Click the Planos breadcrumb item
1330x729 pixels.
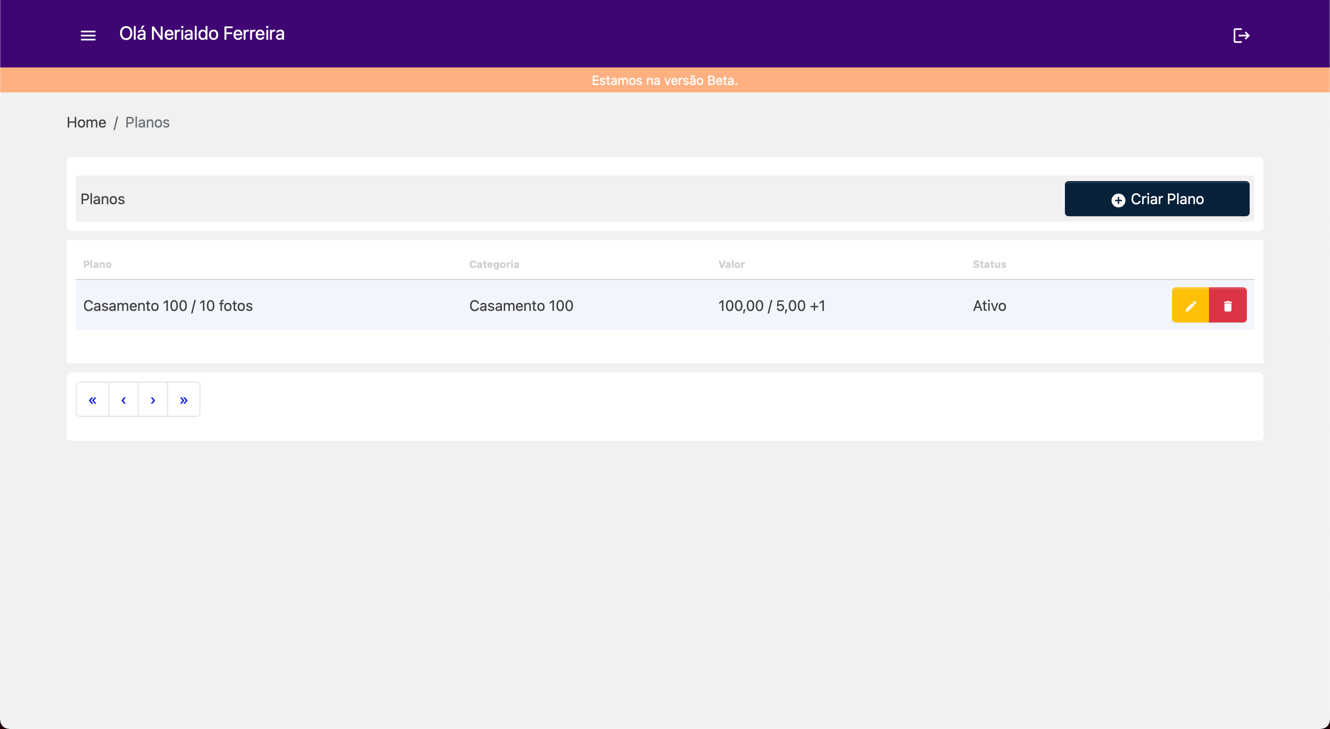pos(147,122)
